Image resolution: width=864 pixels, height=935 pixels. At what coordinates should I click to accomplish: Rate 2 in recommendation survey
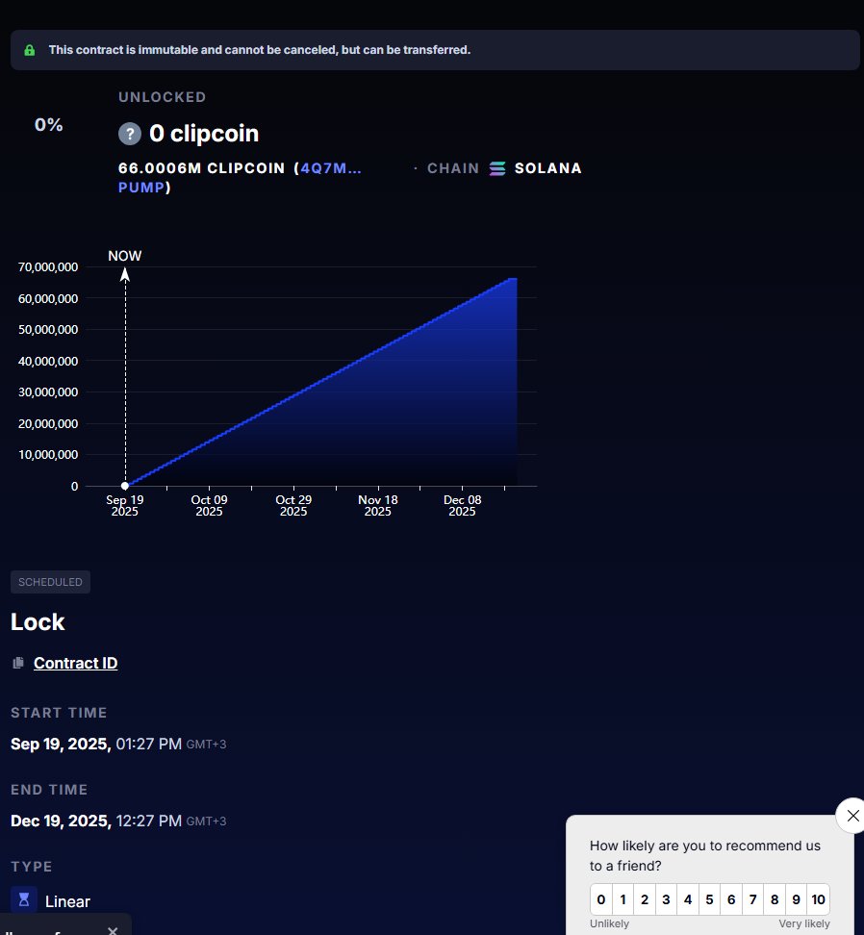(645, 899)
